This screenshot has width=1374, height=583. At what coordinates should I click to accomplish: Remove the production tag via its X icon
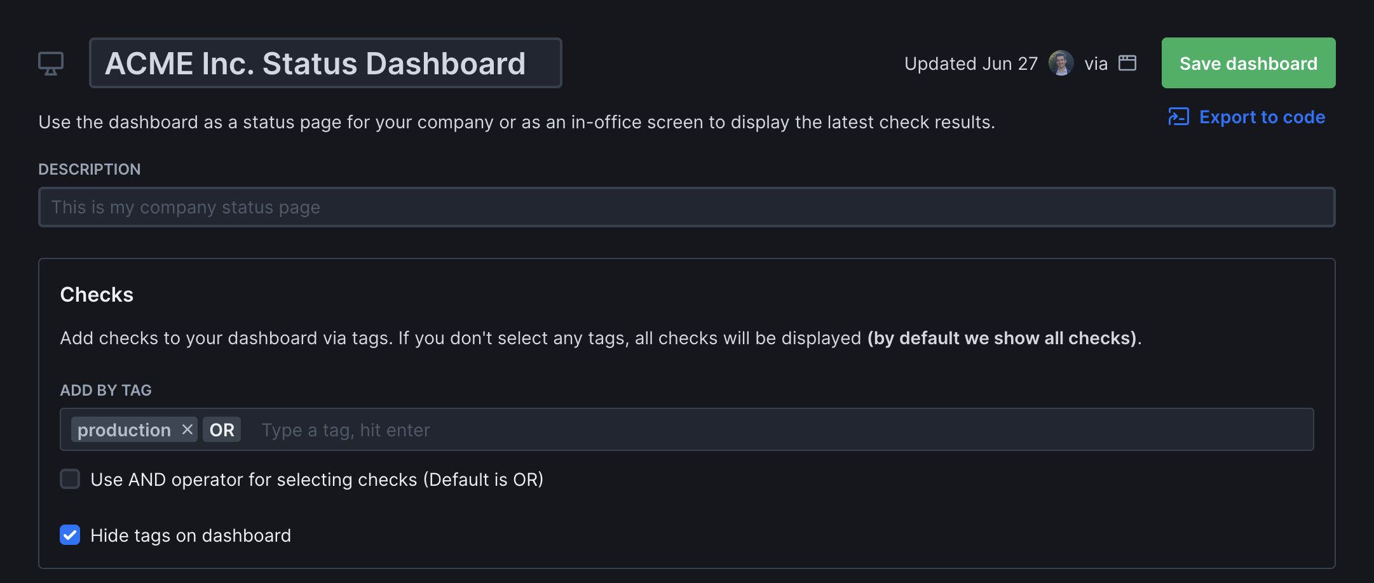click(187, 429)
